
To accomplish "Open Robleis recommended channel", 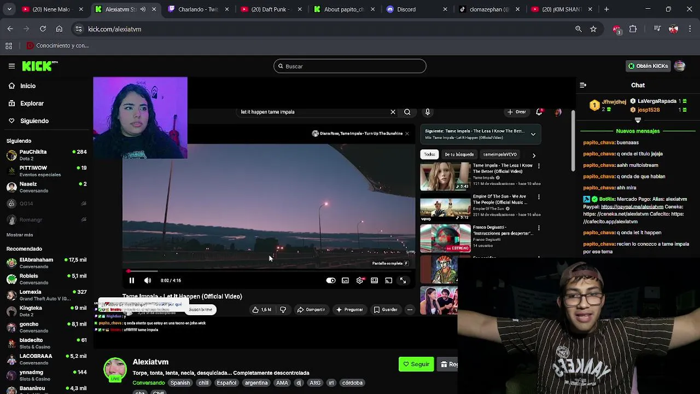I will point(46,279).
